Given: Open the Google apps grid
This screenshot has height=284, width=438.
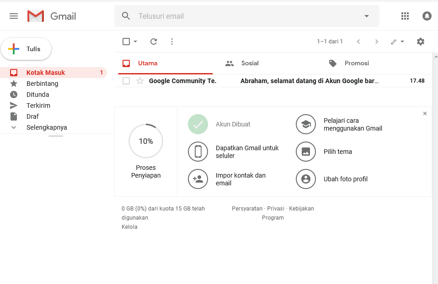Looking at the screenshot, I should [405, 16].
